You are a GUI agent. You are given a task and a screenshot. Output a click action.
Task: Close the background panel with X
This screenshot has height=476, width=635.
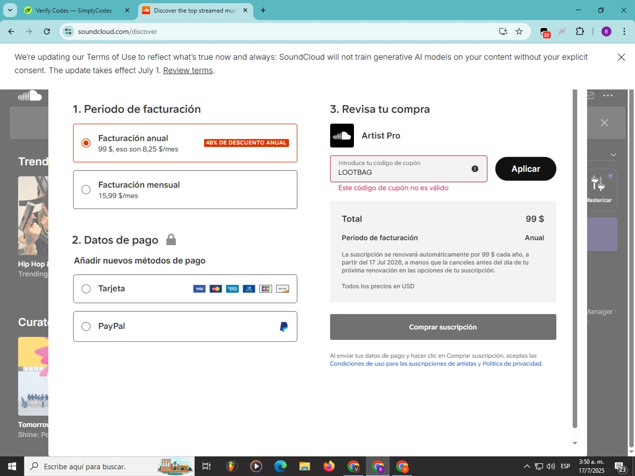(x=604, y=123)
